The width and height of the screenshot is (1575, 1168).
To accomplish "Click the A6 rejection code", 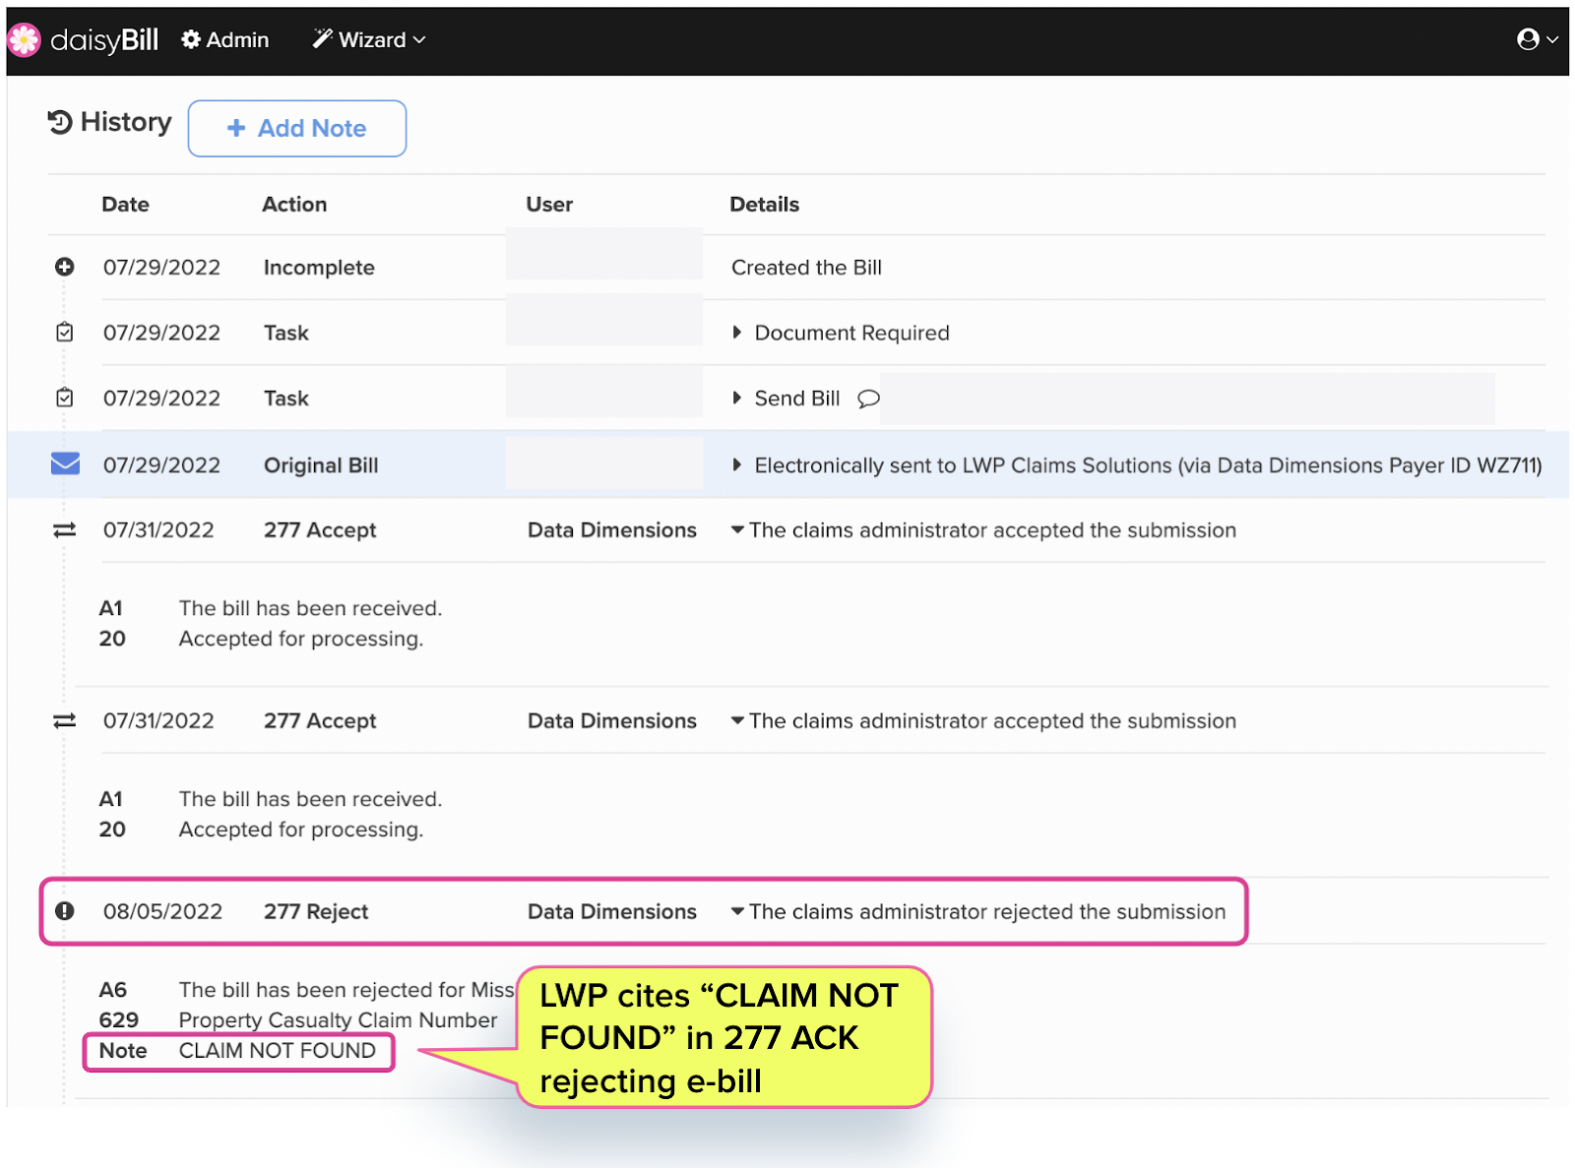I will 113,990.
